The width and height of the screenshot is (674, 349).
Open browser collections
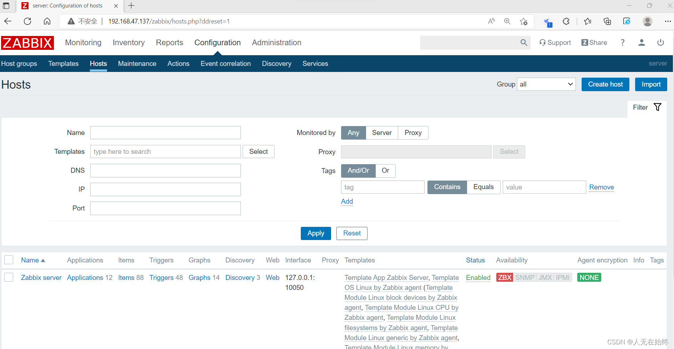(x=607, y=21)
